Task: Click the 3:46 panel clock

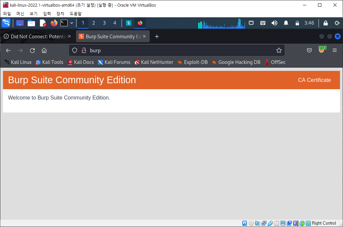Action: pyautogui.click(x=309, y=23)
